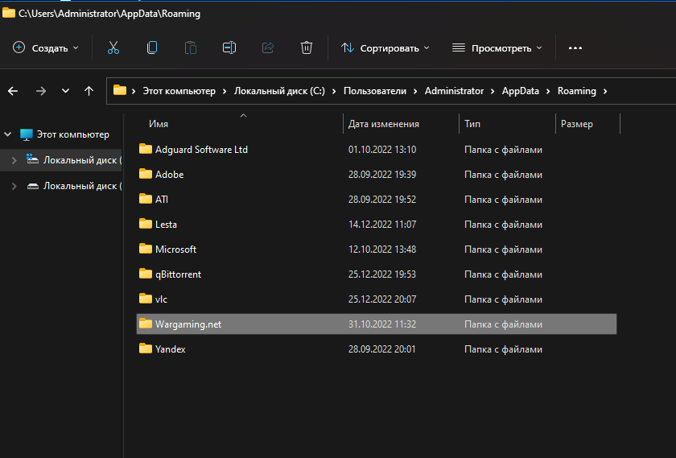Click the Share icon in toolbar

click(268, 48)
